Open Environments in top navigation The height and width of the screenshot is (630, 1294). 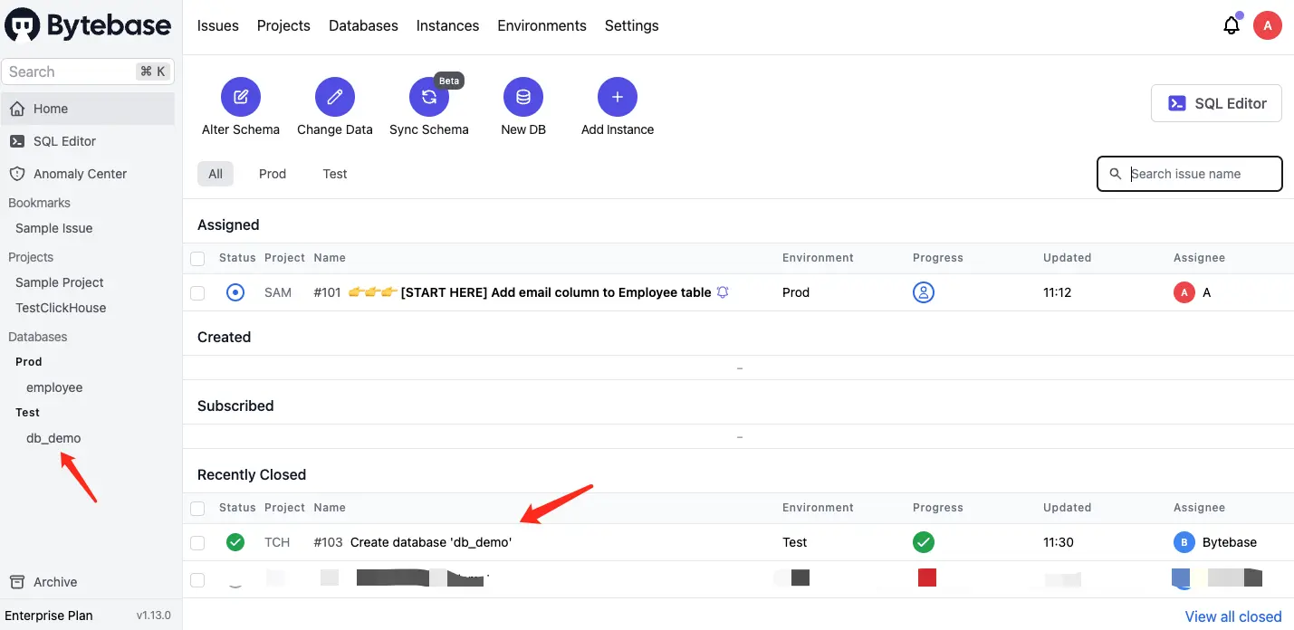point(542,25)
